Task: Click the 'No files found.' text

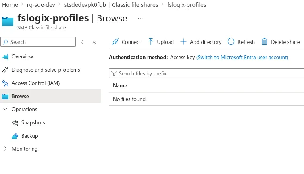Action: (130, 99)
